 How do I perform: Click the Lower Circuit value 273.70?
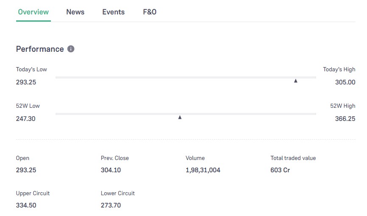click(x=111, y=205)
